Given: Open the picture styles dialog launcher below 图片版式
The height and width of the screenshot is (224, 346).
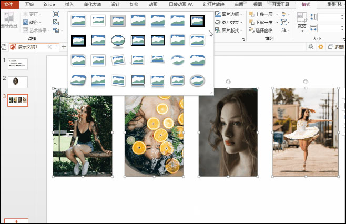Looking at the screenshot, I should pos(243,40).
